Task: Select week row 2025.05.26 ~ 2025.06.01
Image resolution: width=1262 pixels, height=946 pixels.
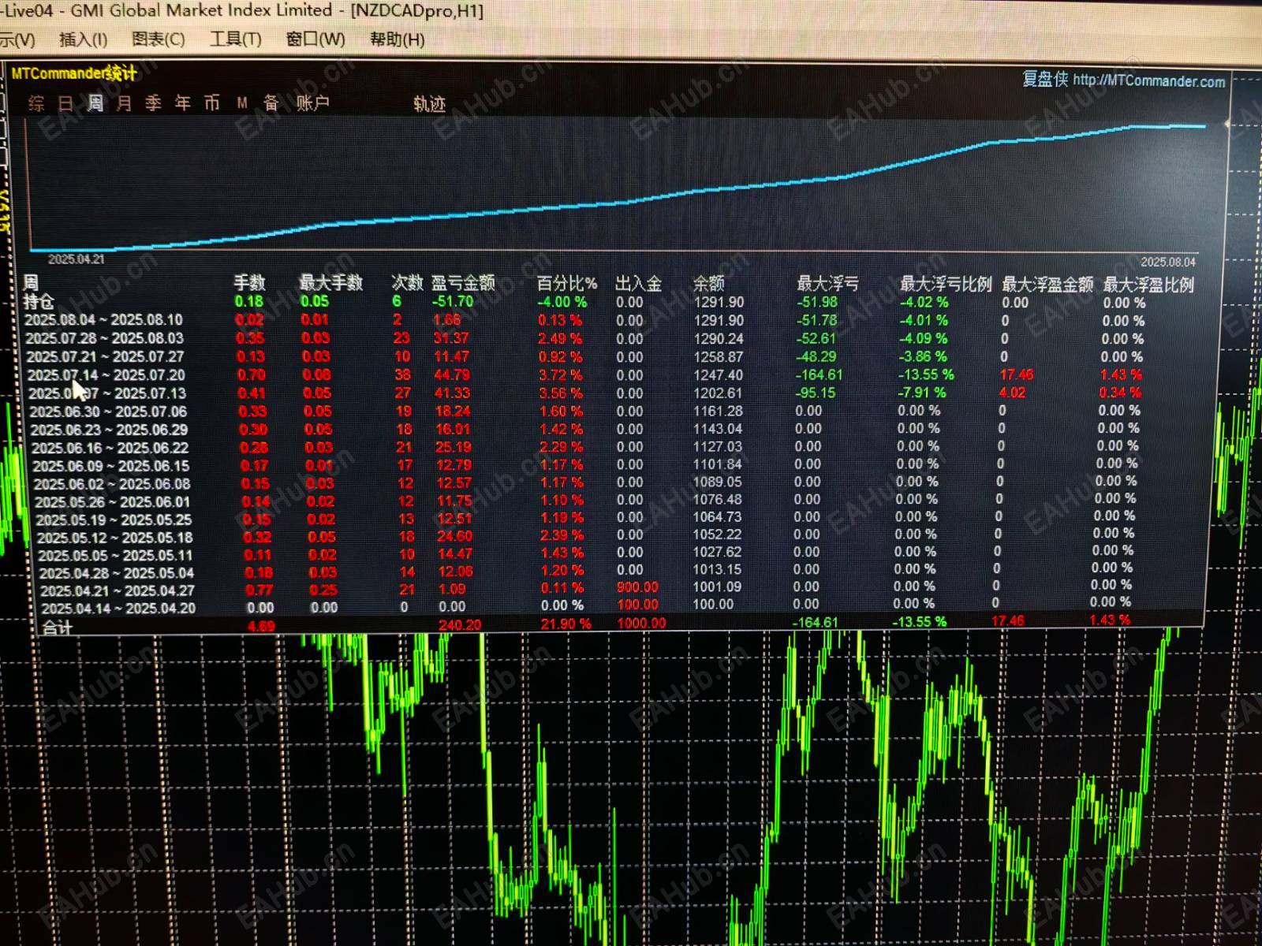Action: click(x=113, y=502)
